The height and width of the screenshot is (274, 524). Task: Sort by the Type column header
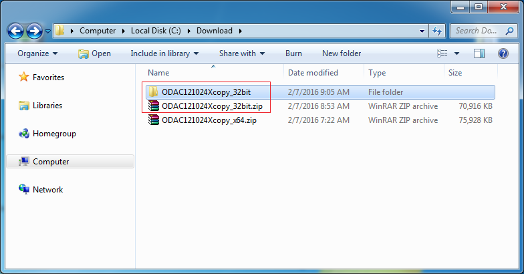377,73
